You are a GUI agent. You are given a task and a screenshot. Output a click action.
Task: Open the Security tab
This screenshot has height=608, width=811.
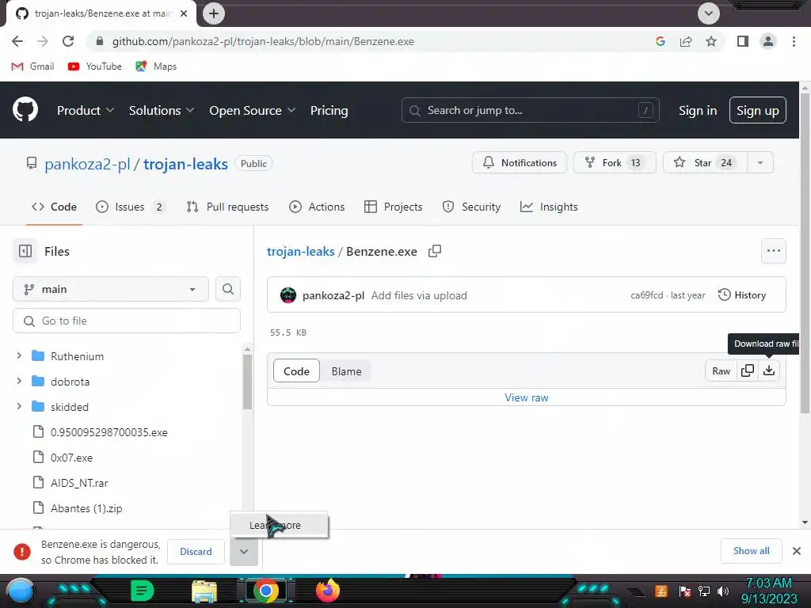(472, 207)
